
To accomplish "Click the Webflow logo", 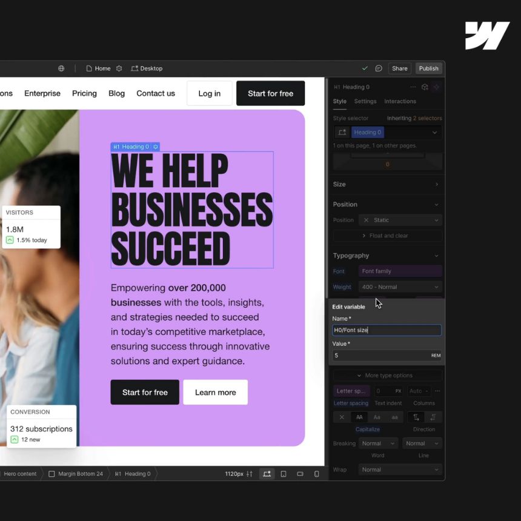I will pos(488,36).
